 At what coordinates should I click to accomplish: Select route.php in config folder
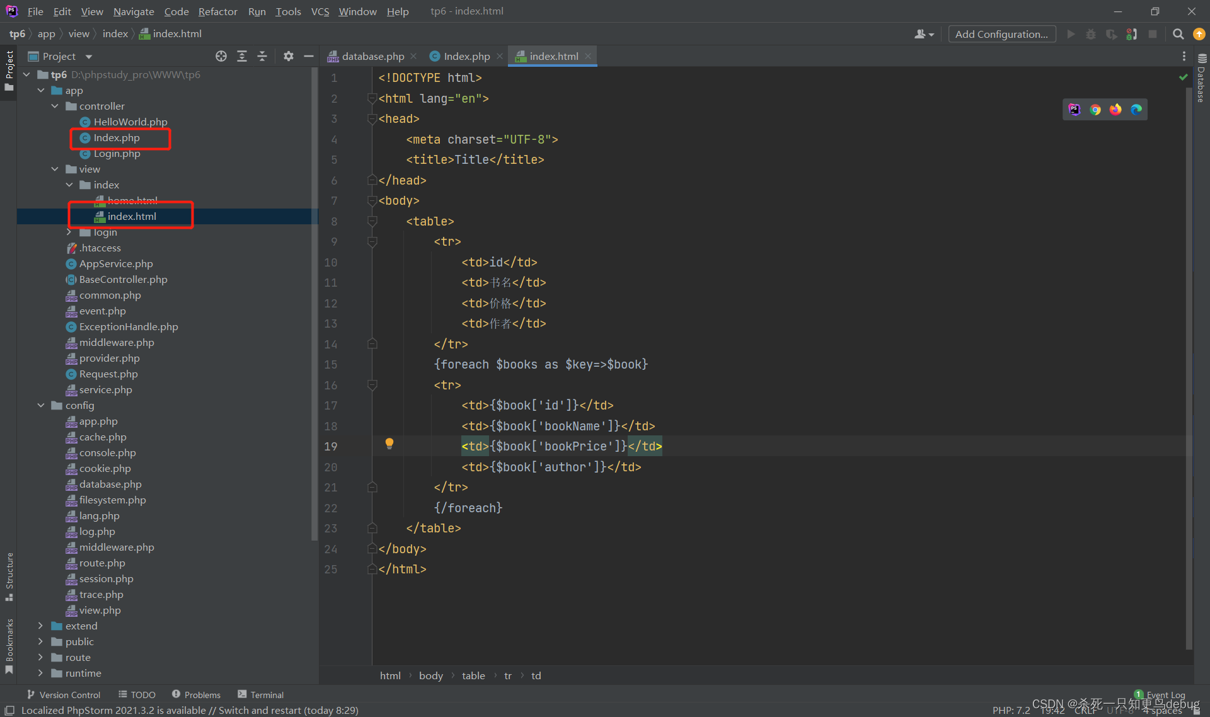click(102, 563)
